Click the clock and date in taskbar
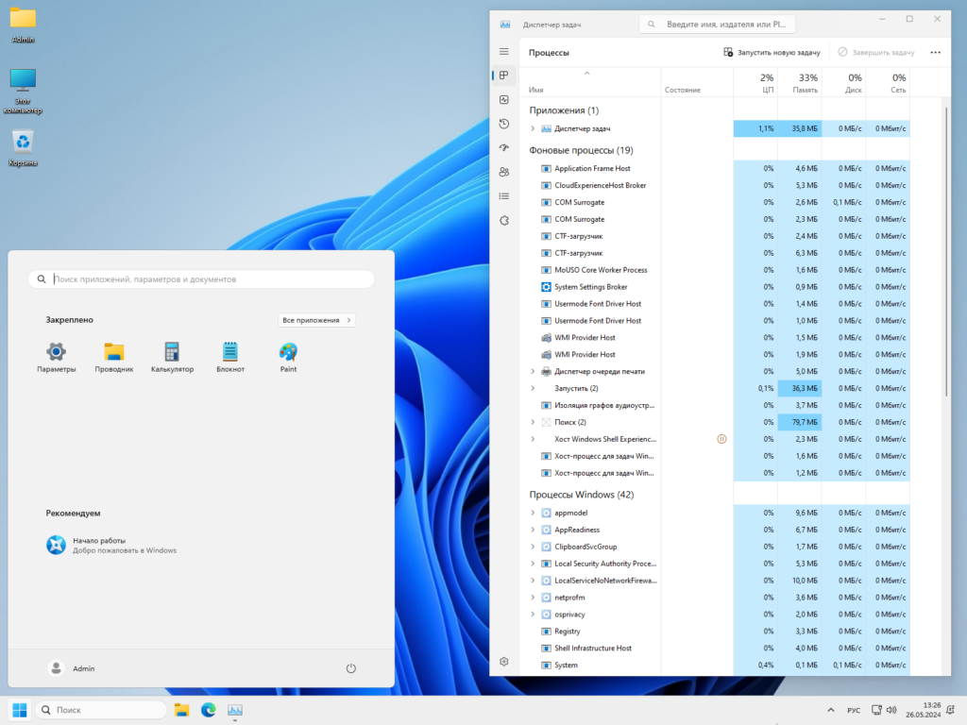The height and width of the screenshot is (725, 967). (923, 710)
